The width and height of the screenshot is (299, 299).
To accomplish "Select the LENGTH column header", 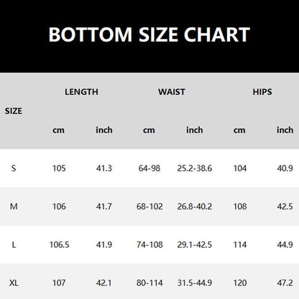I will pos(81,92).
